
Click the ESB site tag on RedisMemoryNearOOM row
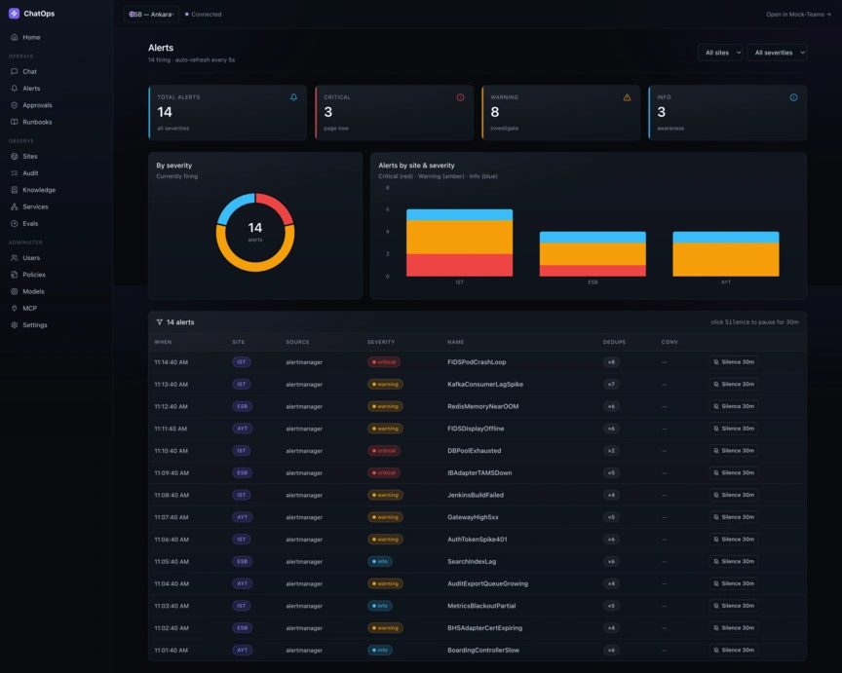[243, 406]
